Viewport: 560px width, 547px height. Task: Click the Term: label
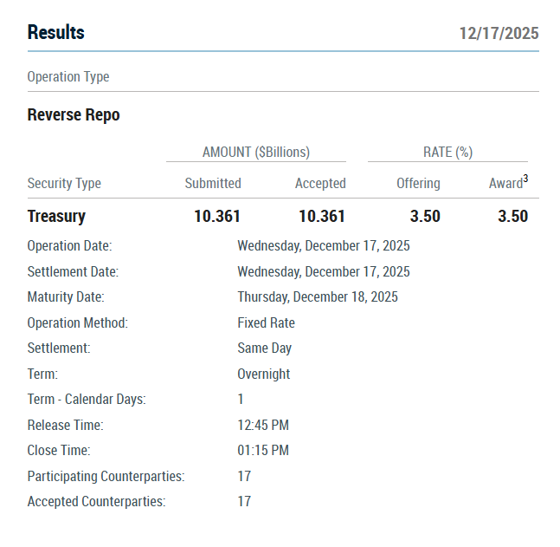click(42, 374)
